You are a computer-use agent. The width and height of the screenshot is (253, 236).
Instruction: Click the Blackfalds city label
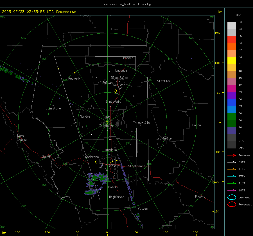[x=119, y=78]
